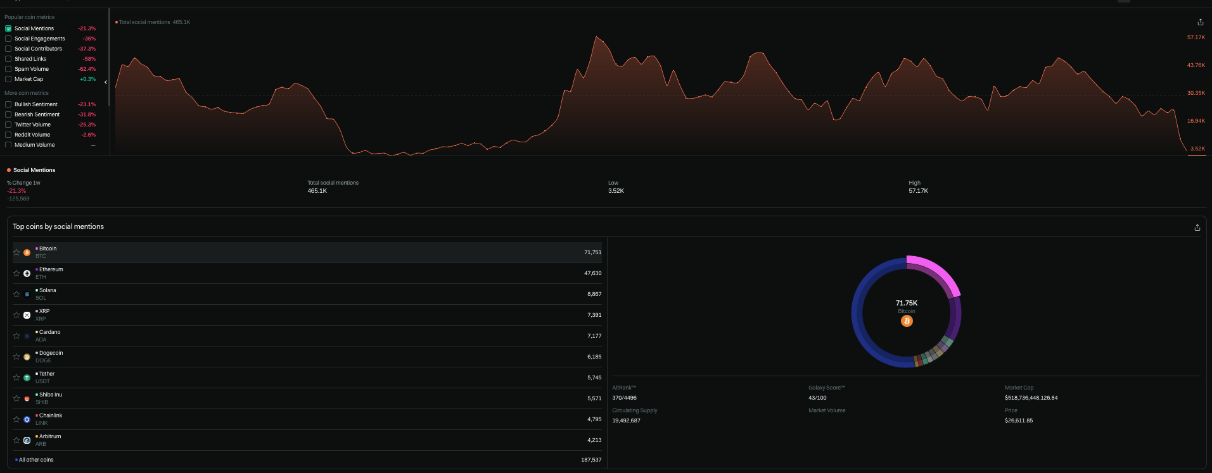Click the Tether coin logo
The image size is (1212, 473).
[27, 378]
